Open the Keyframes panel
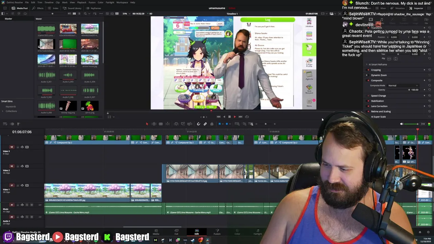 pos(93,8)
